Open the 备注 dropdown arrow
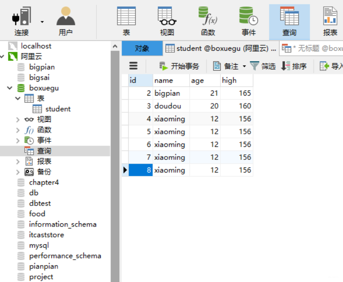This screenshot has height=282, width=343. [x=244, y=66]
